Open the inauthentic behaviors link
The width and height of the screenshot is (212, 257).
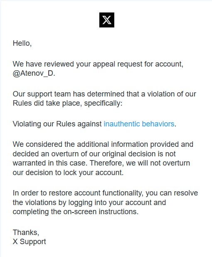[x=139, y=124]
